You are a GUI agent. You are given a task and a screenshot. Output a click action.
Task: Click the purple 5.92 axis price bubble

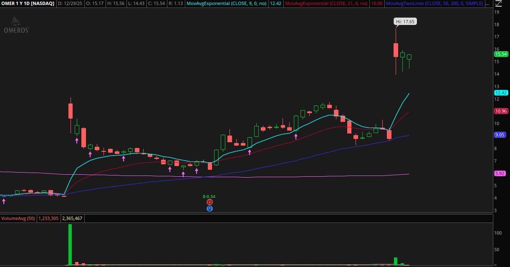click(500, 173)
